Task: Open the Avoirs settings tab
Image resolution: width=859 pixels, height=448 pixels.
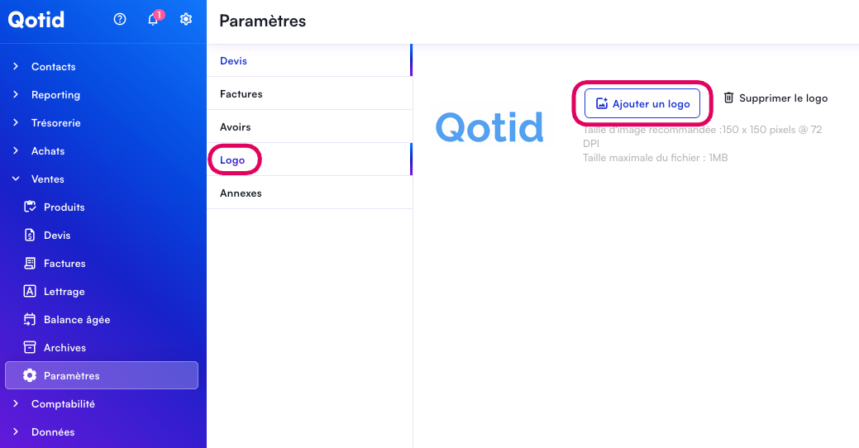Action: click(235, 127)
